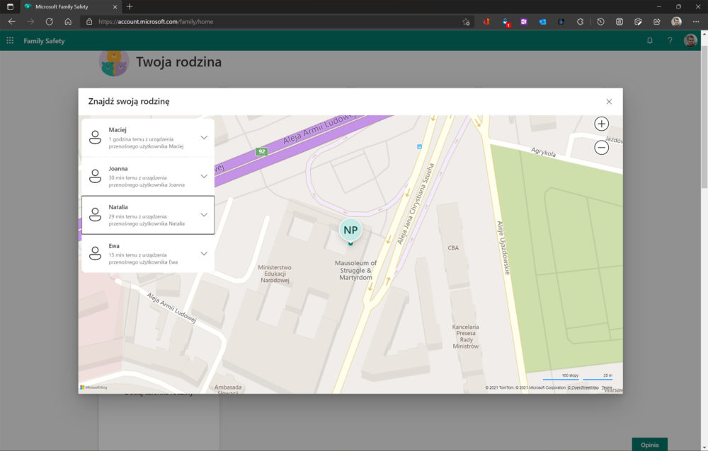Expand Maciej's location details
The height and width of the screenshot is (451, 708).
[204, 138]
